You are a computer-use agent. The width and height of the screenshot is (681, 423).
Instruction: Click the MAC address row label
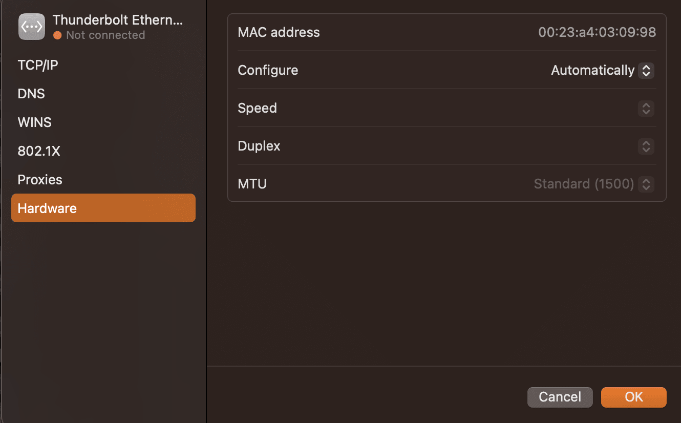(x=279, y=32)
